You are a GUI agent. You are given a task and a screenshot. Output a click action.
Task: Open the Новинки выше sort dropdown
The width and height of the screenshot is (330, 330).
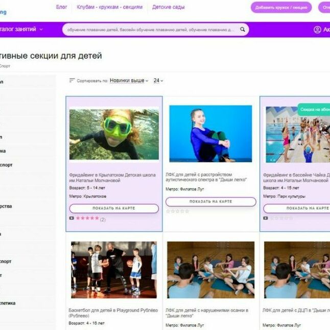129,80
